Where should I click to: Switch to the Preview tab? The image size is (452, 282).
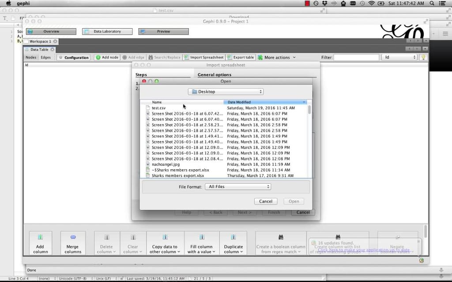163,31
